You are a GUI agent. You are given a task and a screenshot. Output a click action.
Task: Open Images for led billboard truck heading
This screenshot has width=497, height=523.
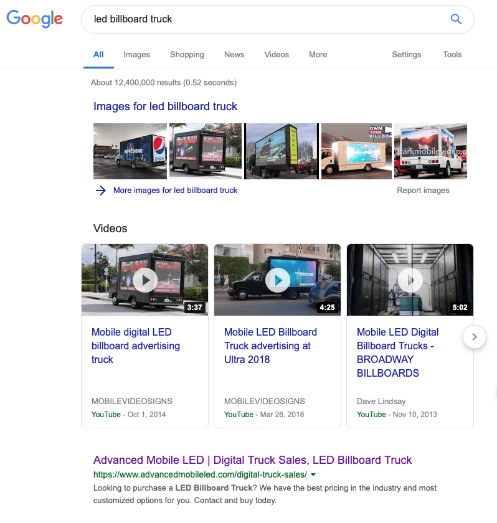tap(165, 106)
